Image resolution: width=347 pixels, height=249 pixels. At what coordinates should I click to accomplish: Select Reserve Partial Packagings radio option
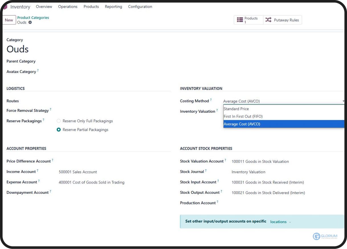[59, 130]
